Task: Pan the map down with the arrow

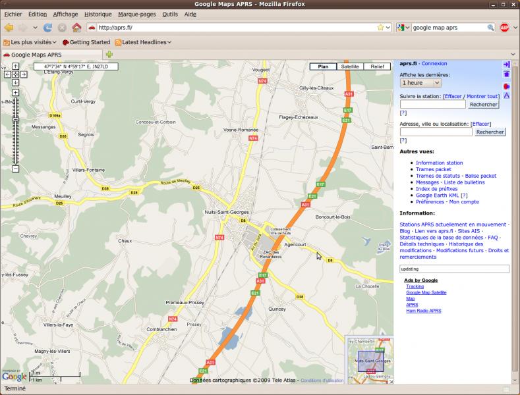Action: [x=16, y=82]
